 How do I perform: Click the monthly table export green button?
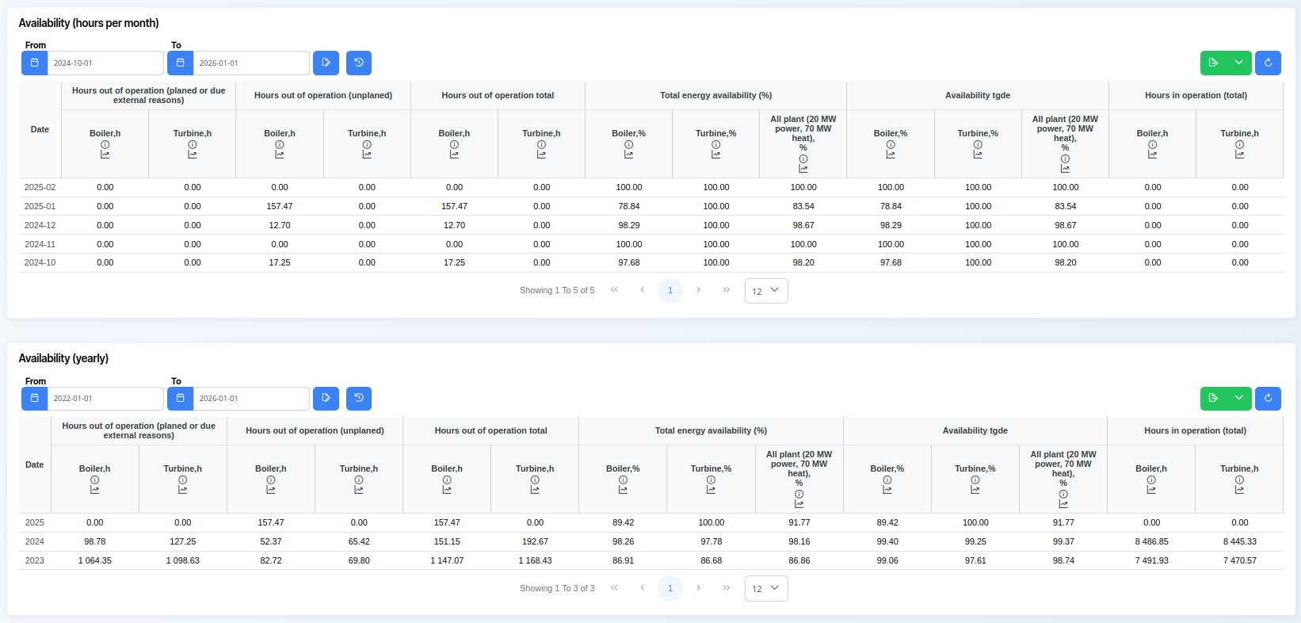pos(1213,63)
